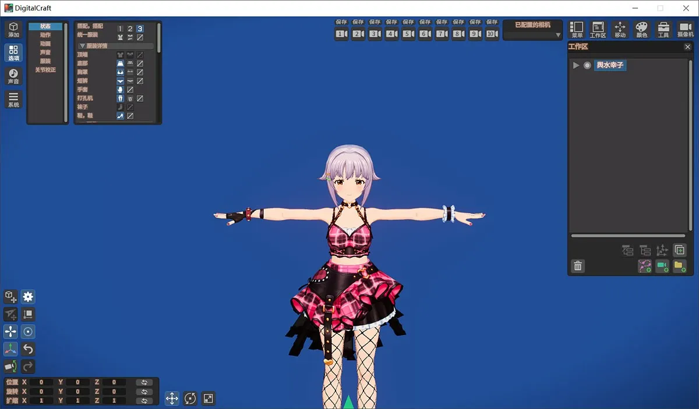Close the 工作区 panel
The image size is (699, 409).
tap(687, 47)
